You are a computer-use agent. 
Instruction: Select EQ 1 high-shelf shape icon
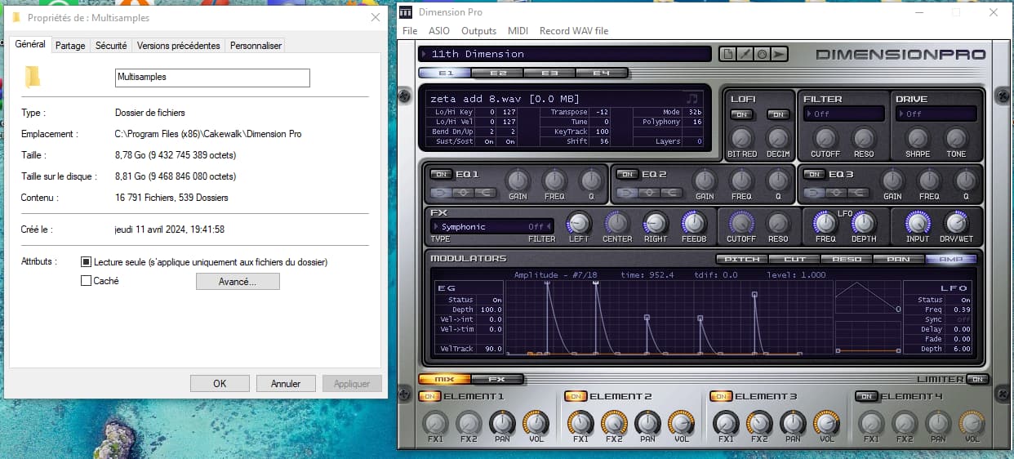487,193
